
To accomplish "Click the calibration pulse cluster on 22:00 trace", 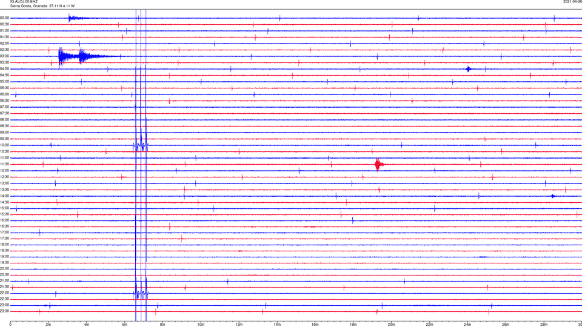I will (x=141, y=294).
